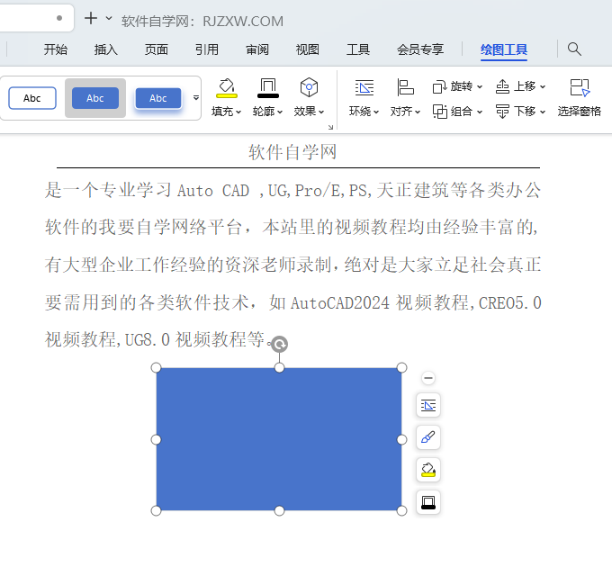Image resolution: width=612 pixels, height=567 pixels.
Task: Switch to the 视图 (View) tab
Action: point(308,49)
